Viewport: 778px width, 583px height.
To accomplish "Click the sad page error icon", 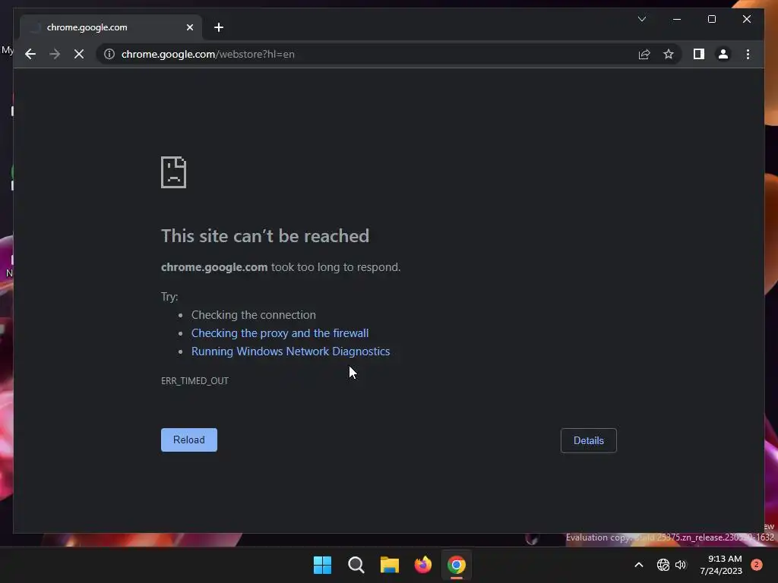I will coord(174,172).
